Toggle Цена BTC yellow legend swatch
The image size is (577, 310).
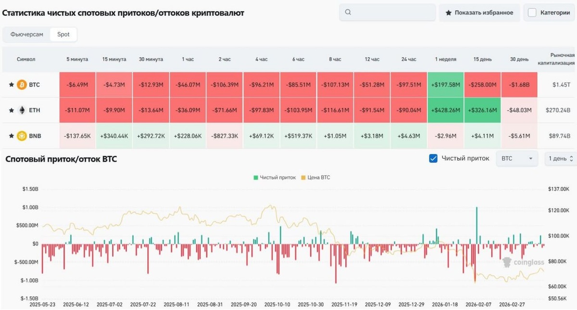[x=303, y=177]
